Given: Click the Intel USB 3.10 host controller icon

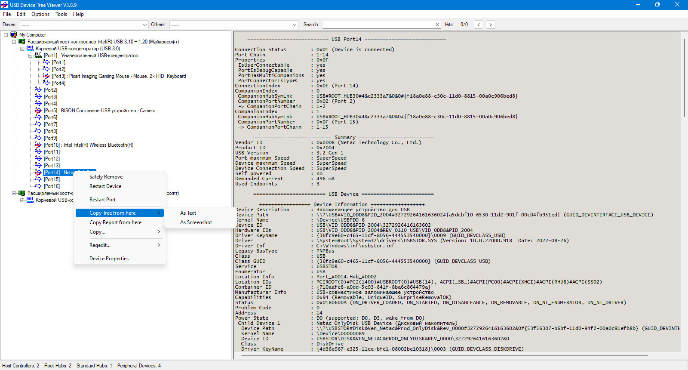Looking at the screenshot, I should click(22, 42).
